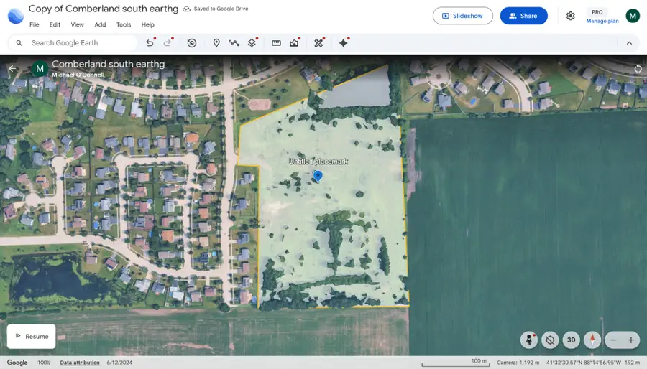Open the Tools menu

(x=124, y=24)
